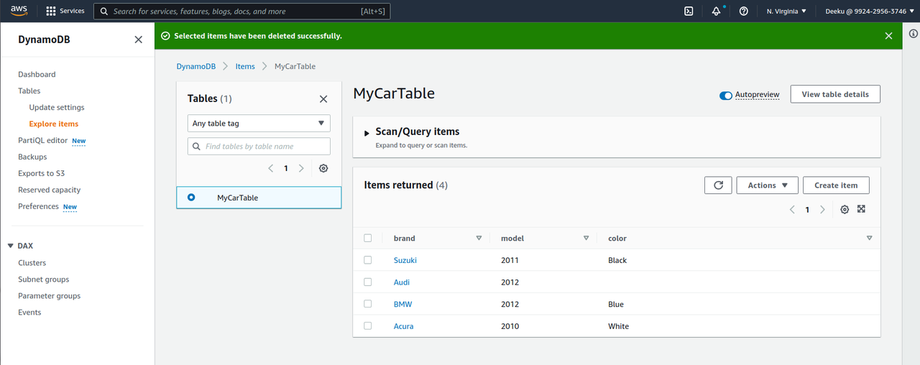Check the Suzuki row checkbox
The image size is (920, 365).
click(368, 260)
